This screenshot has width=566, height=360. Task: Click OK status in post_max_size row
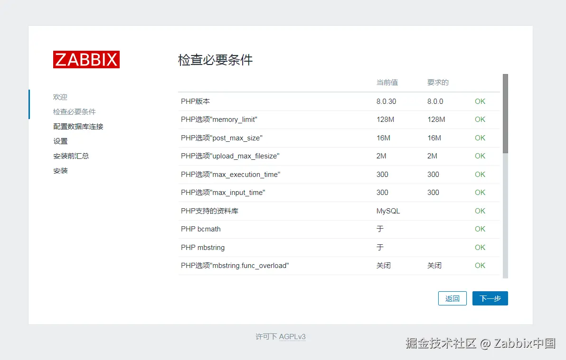[480, 138]
